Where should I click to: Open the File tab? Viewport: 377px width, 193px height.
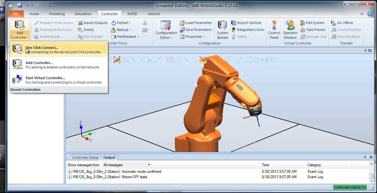click(15, 14)
